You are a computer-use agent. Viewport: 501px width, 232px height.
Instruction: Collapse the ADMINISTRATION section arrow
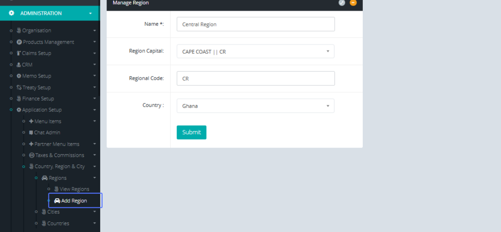[91, 14]
